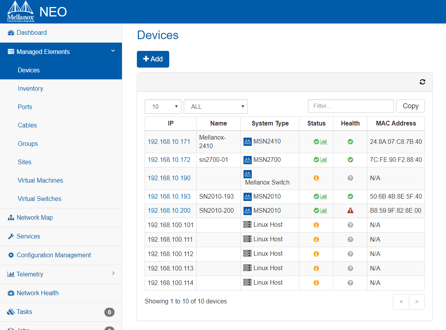446x330 pixels.
Task: Open telemetry chart icon for sn2700-01
Action: tap(324, 160)
